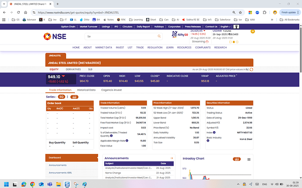The image size is (302, 188).
Task: Open the Salesforce bookmark folder
Action: point(223,20)
